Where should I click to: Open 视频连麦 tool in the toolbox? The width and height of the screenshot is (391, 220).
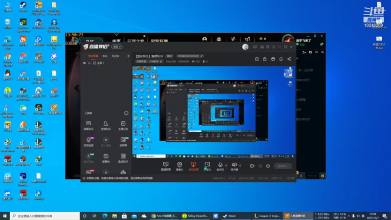tap(88, 142)
